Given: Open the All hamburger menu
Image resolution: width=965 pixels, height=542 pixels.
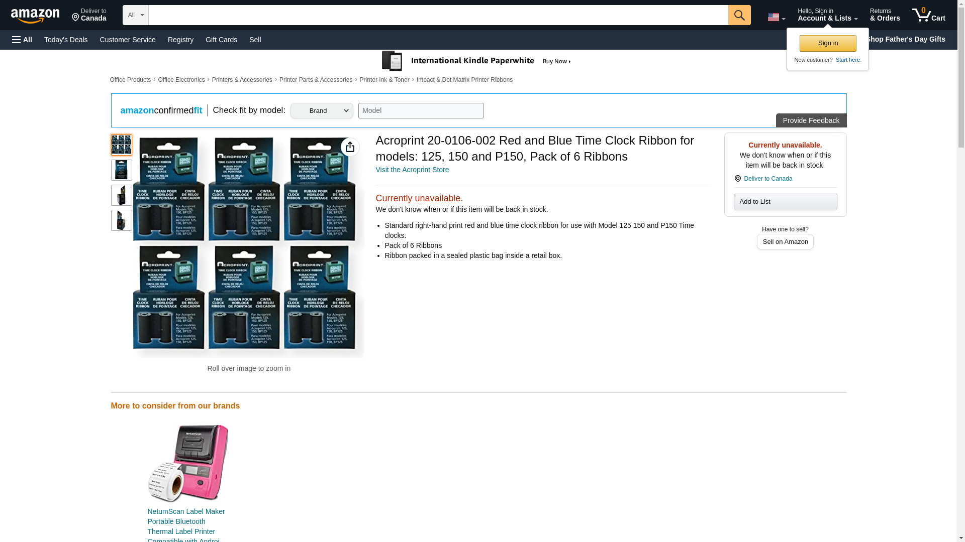Looking at the screenshot, I should [22, 40].
